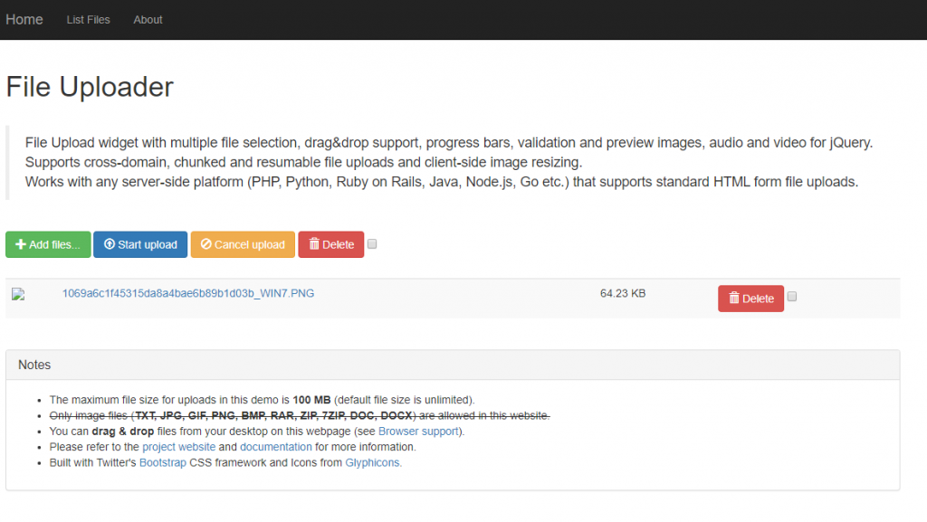This screenshot has height=522, width=927.
Task: Open the List Files nav item
Action: click(88, 20)
